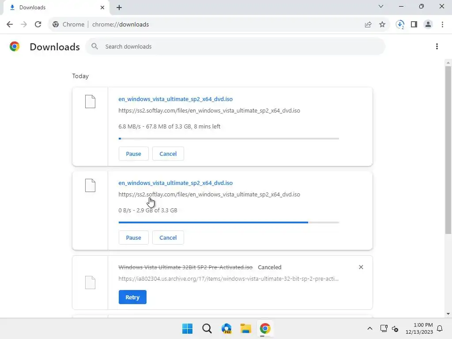Click the scrollbar down arrow
The width and height of the screenshot is (452, 339).
pyautogui.click(x=448, y=314)
